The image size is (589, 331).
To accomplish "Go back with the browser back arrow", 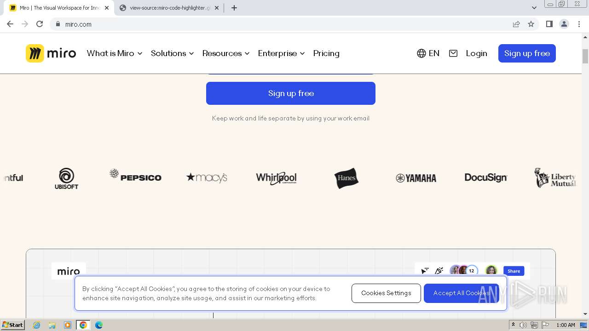I will coord(10,24).
